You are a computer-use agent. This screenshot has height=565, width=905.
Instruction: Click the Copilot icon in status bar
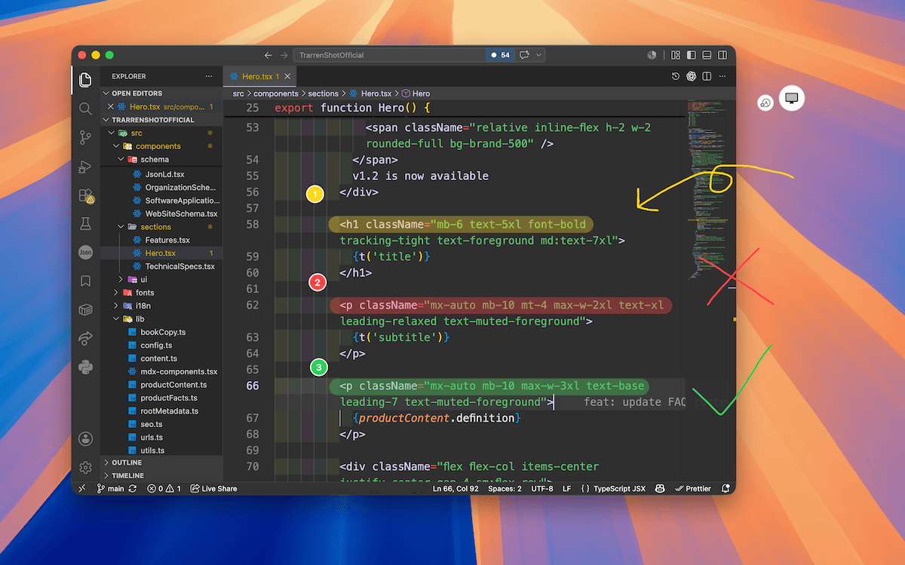[x=659, y=488]
